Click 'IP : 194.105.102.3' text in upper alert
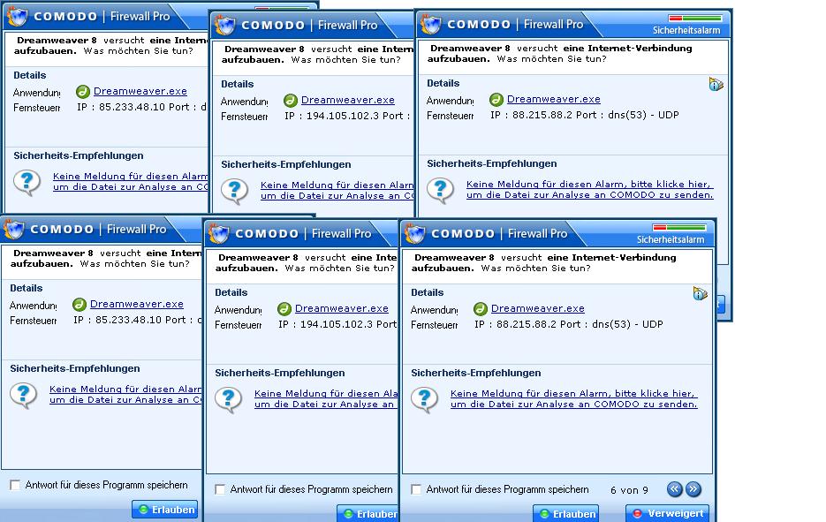 332,116
